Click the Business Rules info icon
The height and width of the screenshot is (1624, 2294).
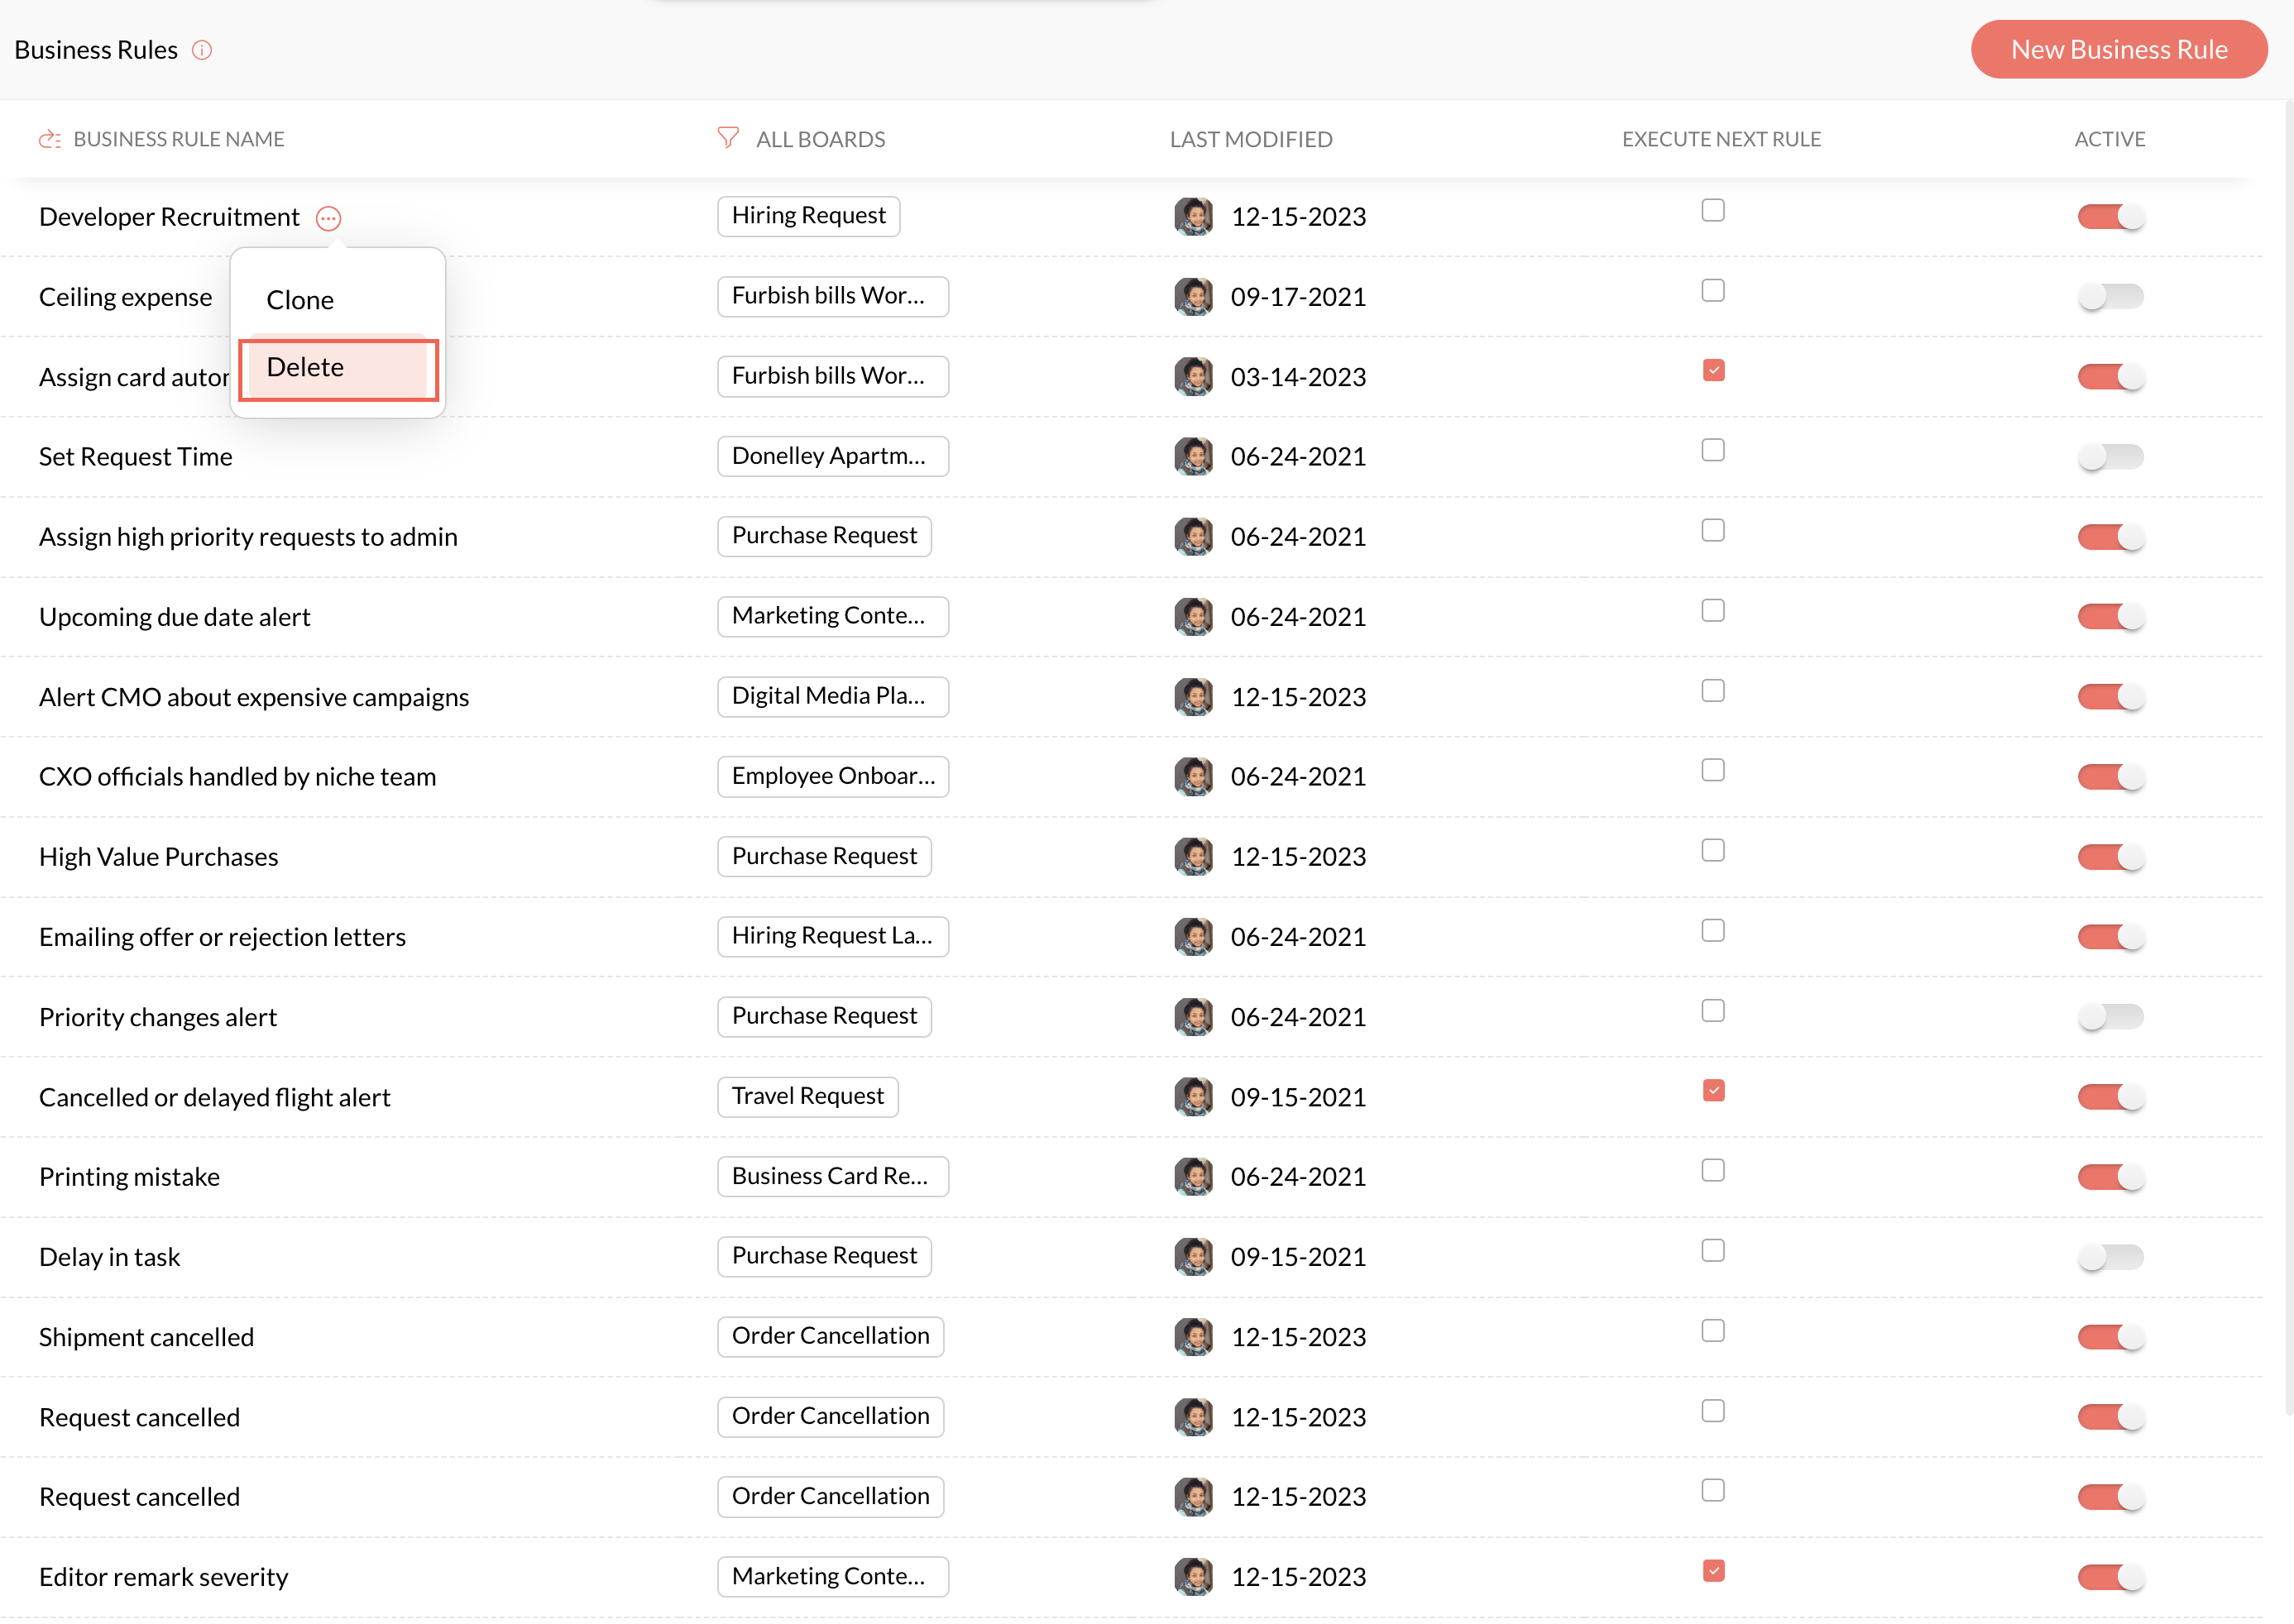(x=202, y=50)
